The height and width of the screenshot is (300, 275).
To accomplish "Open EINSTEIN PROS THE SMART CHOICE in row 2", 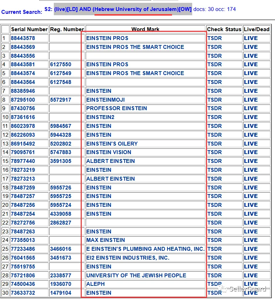I will click(x=135, y=47).
